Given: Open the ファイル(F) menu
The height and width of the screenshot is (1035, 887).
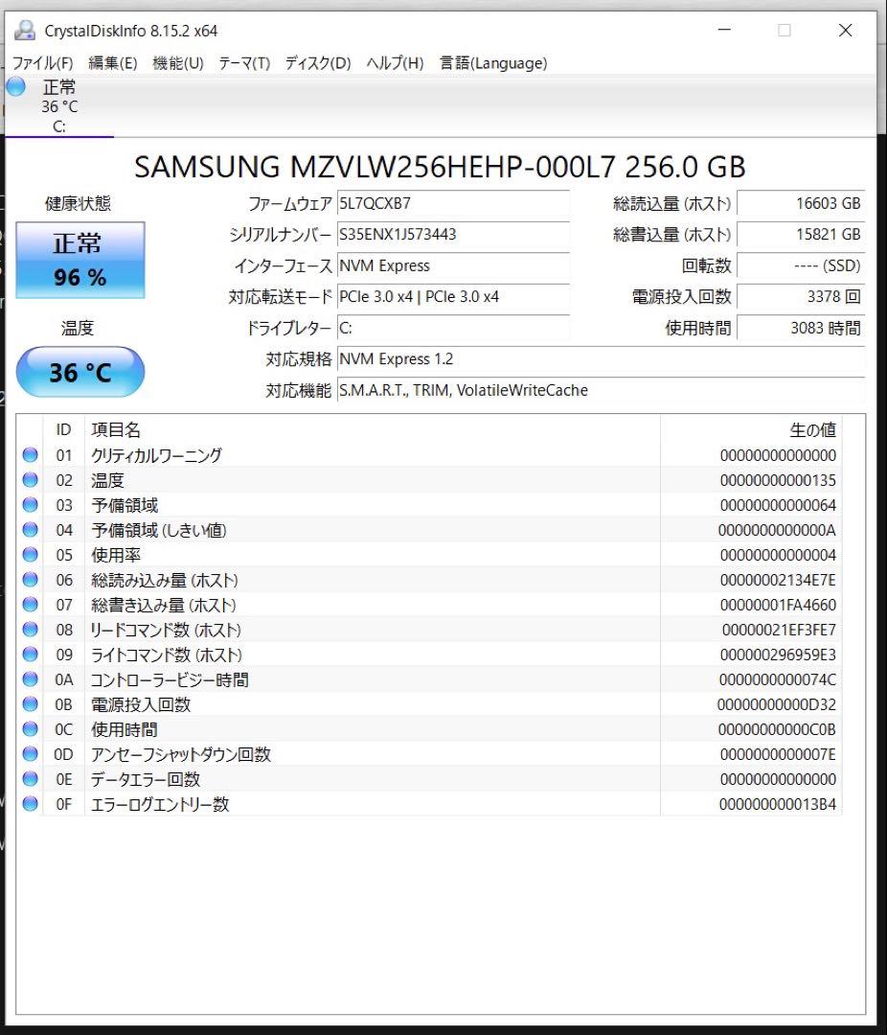Looking at the screenshot, I should [x=43, y=63].
